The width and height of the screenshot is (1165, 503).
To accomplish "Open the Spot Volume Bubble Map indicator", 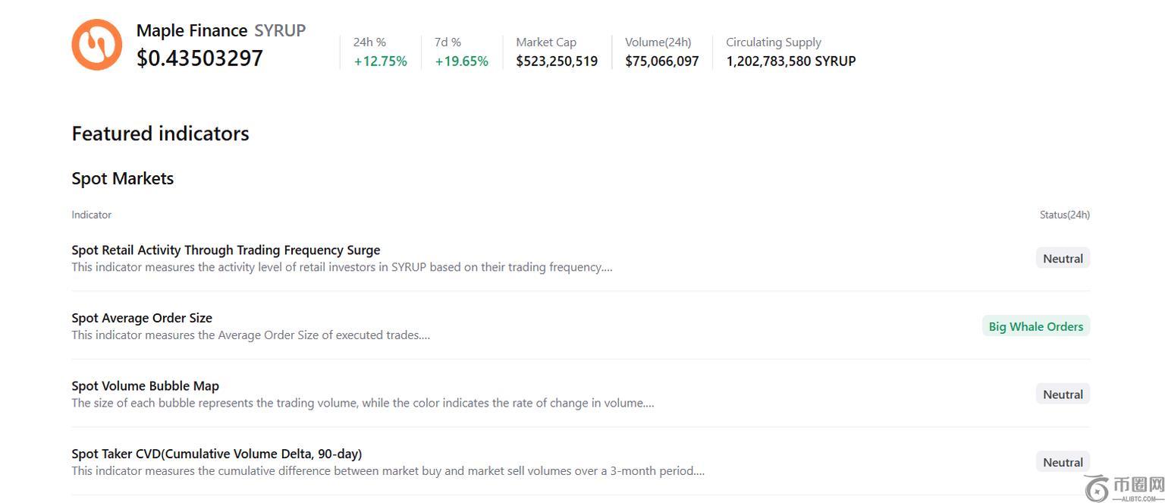I will pyautogui.click(x=145, y=386).
